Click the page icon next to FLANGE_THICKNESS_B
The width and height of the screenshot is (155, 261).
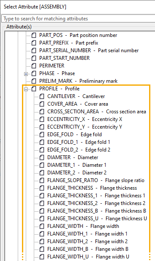[x=42, y=211]
